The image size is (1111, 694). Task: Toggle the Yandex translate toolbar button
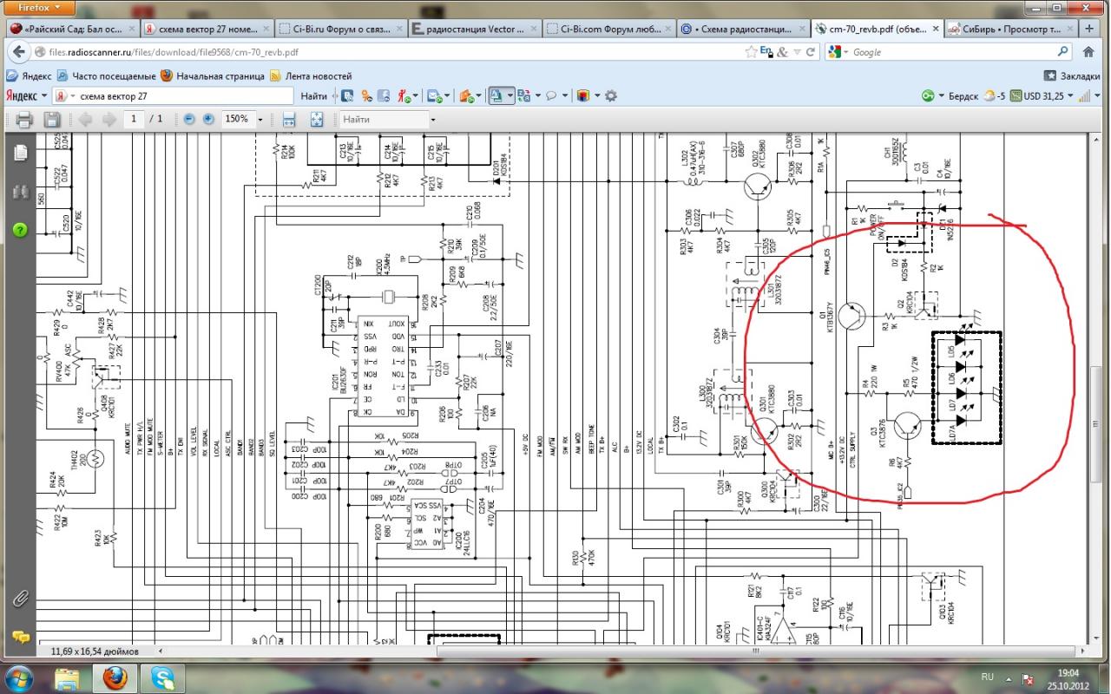pos(496,95)
